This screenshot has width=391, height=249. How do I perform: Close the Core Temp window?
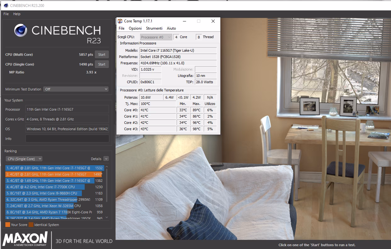(213, 21)
